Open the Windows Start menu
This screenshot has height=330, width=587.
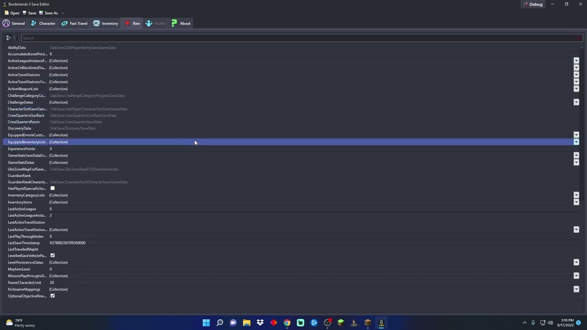coord(206,323)
